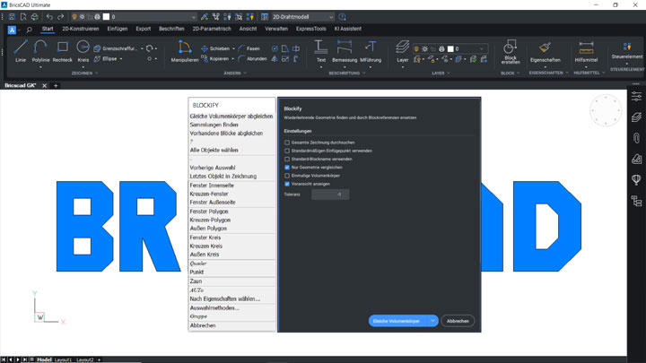Screen dimensions: 646x363
Task: Expand the Beschriftung panel group
Action: pos(347,73)
